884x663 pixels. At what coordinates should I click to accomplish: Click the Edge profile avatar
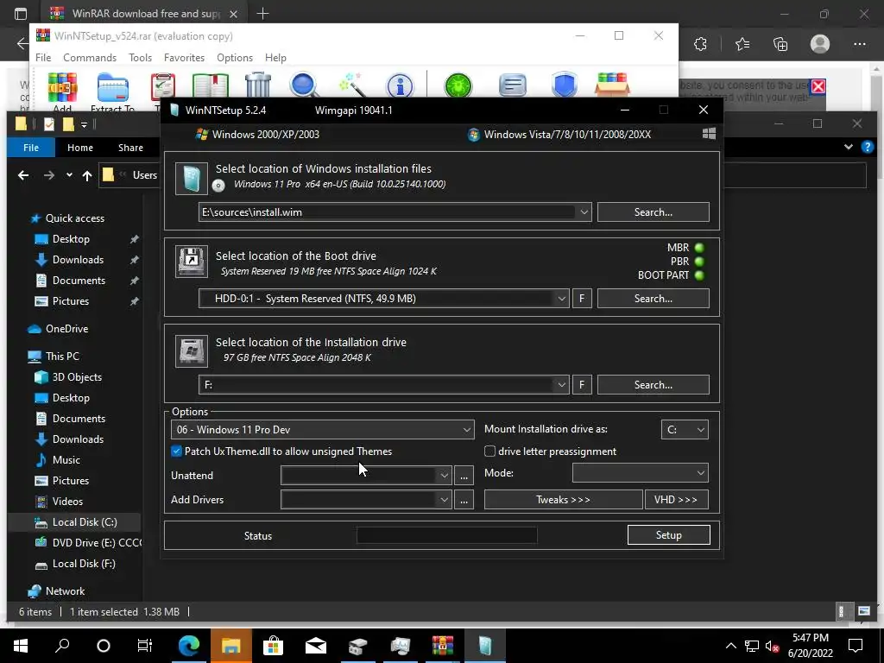click(820, 44)
